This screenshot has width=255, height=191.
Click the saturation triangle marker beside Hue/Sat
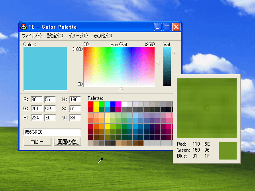pos(157,62)
